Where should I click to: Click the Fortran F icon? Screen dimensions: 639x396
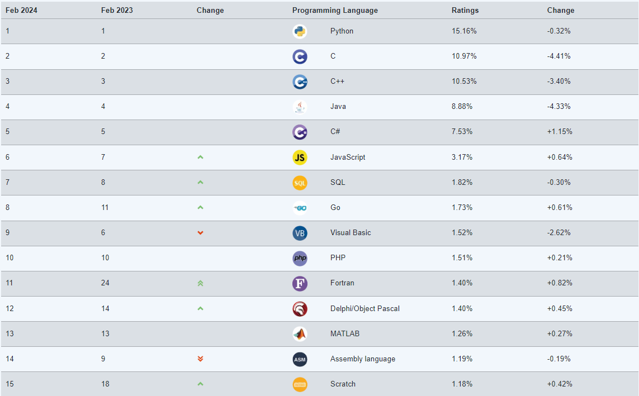click(x=300, y=283)
